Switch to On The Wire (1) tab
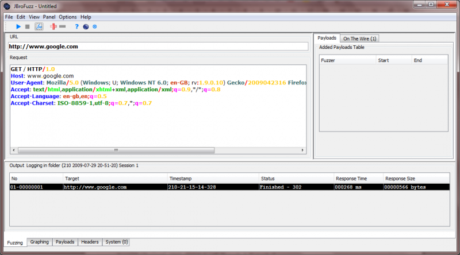Viewport: 460px width, 255px height. tap(360, 38)
